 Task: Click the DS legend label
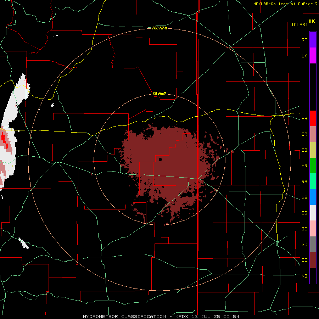[304, 213]
